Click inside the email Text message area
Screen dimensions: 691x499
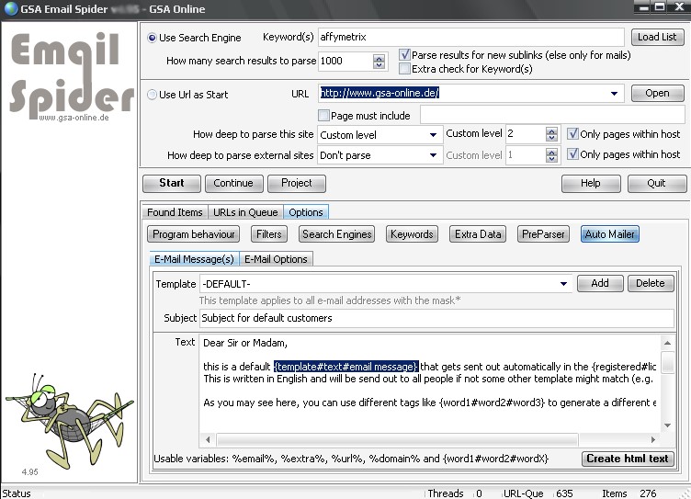click(430, 383)
